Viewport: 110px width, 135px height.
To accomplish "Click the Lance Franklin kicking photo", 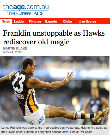I will [x=55, y=90].
